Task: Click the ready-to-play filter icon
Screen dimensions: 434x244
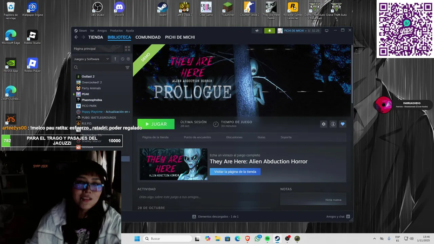Action: click(128, 59)
